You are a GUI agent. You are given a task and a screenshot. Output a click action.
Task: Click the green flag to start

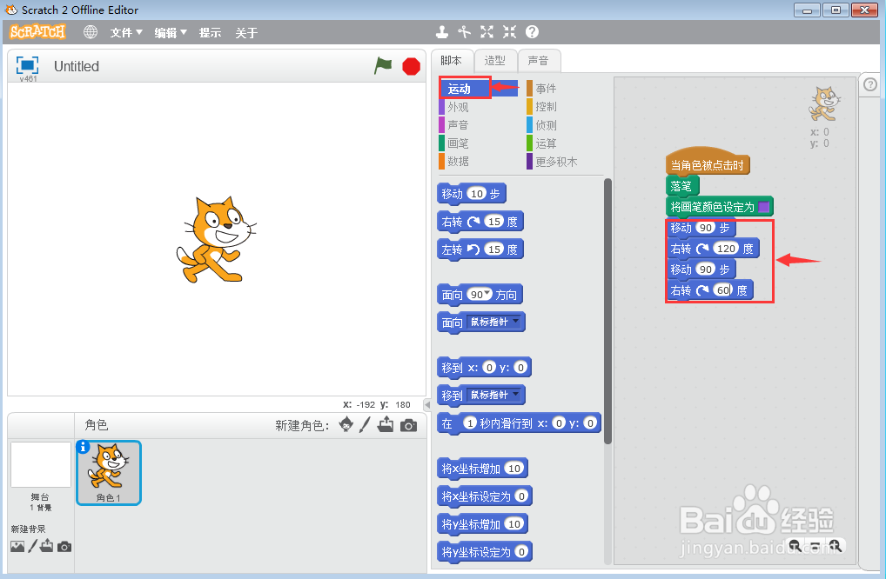tap(383, 65)
